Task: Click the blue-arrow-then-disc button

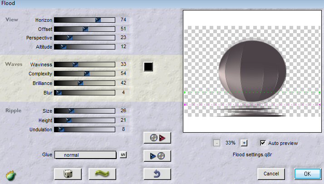Action: [x=157, y=156]
